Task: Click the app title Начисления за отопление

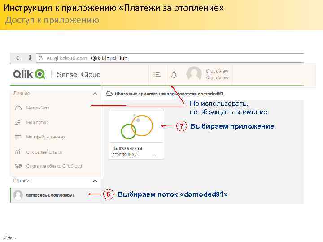Action: click(x=127, y=151)
